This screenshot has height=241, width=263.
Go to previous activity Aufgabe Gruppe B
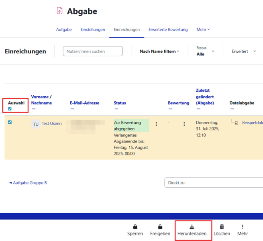click(x=28, y=183)
